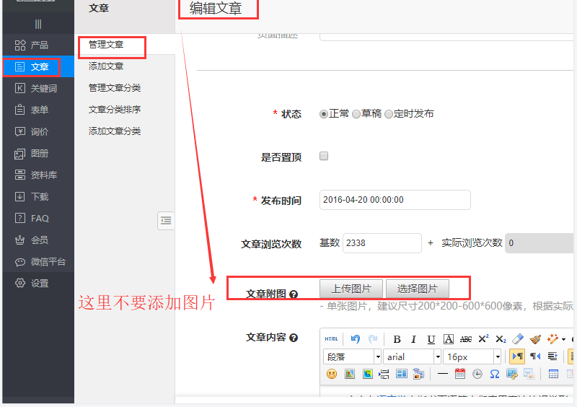
Task: Open the arial font family dropdown
Action: pos(413,356)
